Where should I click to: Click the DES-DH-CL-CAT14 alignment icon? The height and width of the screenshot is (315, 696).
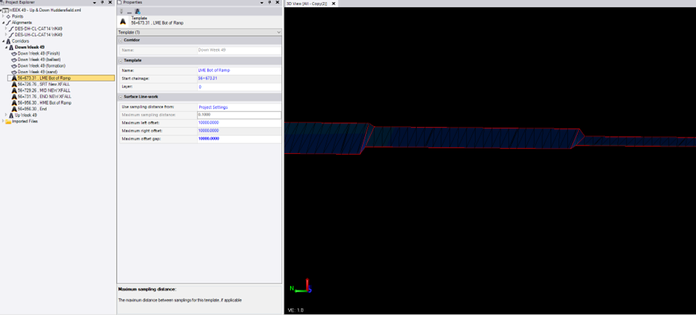11,29
